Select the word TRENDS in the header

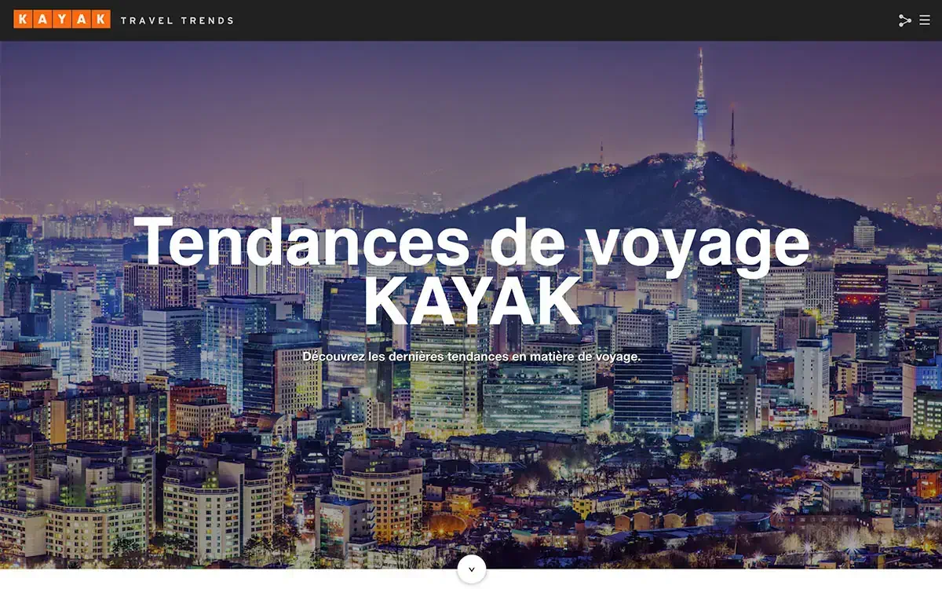tap(206, 20)
